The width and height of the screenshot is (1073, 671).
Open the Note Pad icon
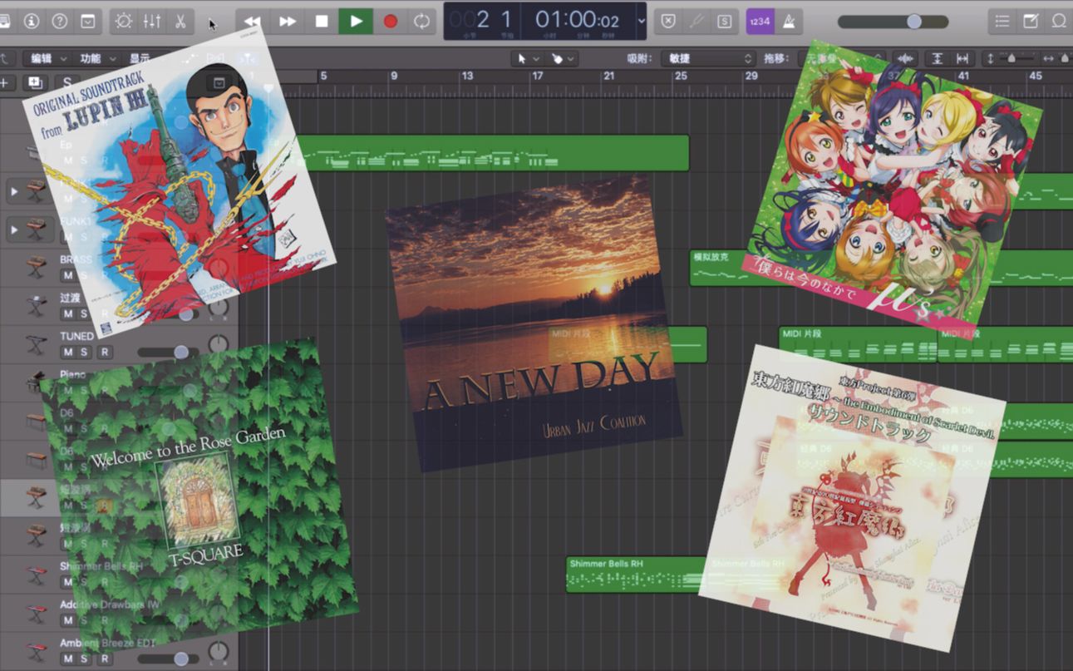pos(1031,21)
